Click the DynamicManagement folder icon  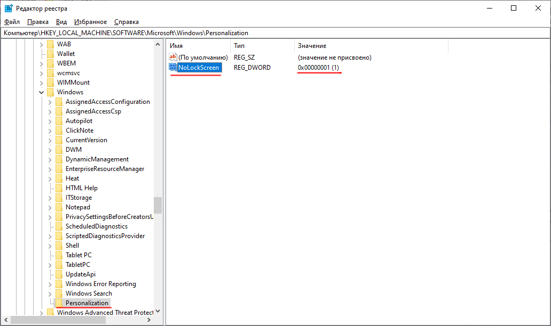click(59, 159)
